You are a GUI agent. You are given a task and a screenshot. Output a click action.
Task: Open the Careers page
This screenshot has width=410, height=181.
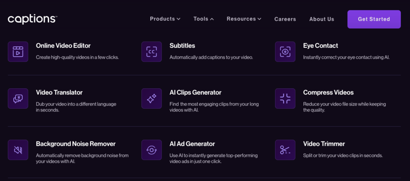pyautogui.click(x=285, y=19)
